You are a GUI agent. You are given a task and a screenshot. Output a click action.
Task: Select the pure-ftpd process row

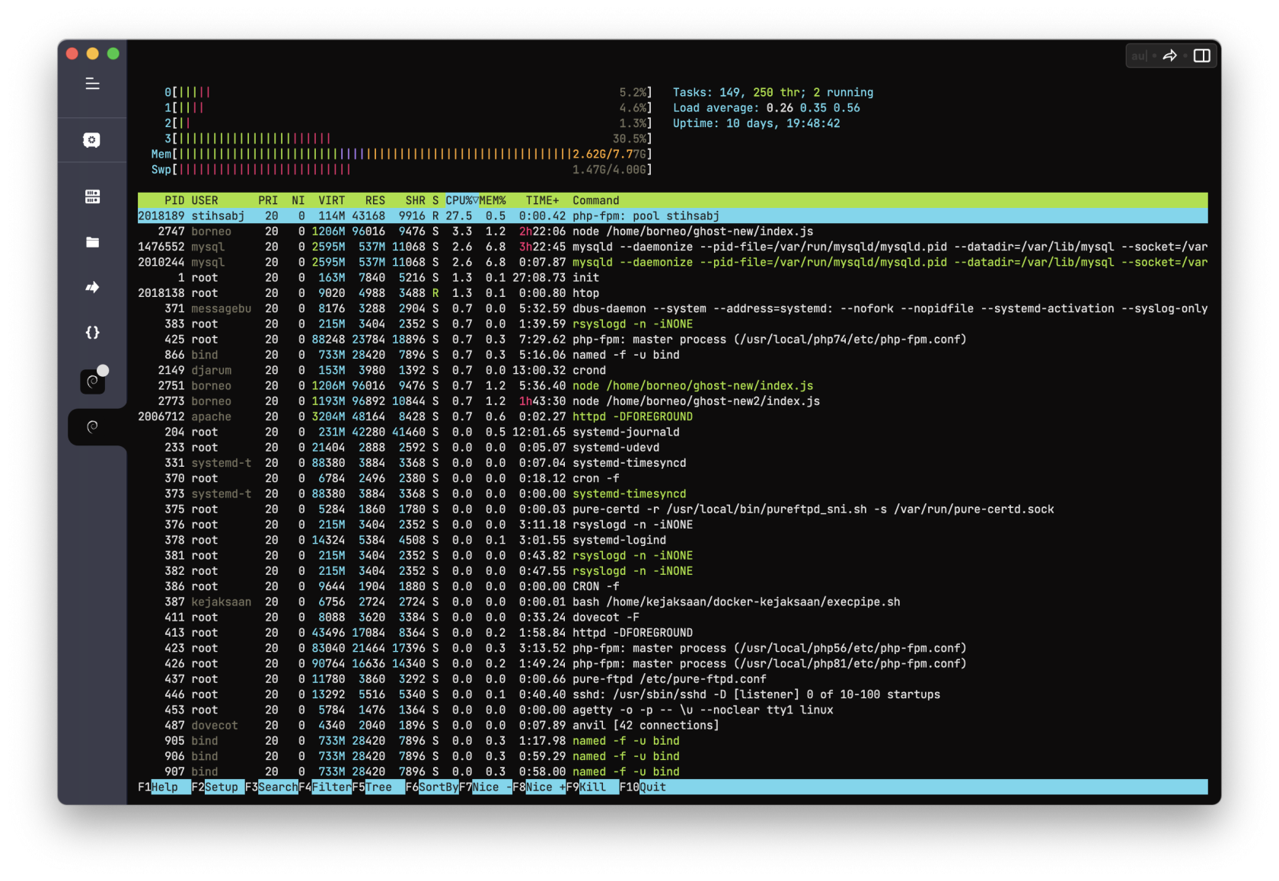(673, 679)
